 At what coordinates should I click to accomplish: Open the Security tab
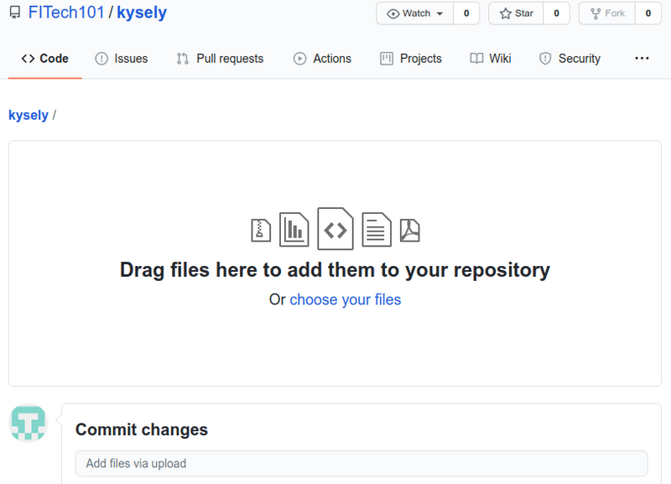point(570,59)
